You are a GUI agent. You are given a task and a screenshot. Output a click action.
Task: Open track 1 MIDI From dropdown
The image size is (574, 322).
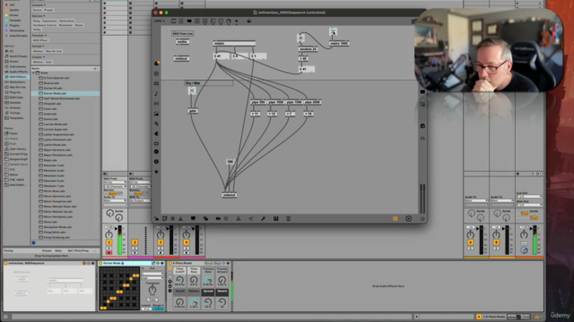[x=115, y=182]
